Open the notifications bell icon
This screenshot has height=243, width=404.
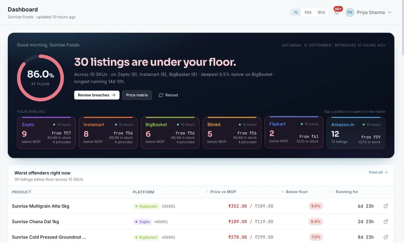click(337, 12)
